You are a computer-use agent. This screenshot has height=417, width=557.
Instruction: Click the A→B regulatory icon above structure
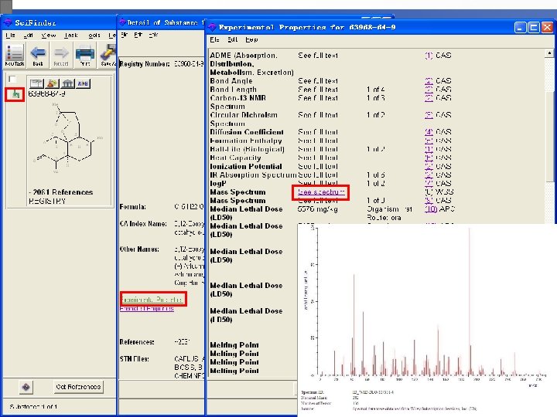(x=83, y=83)
